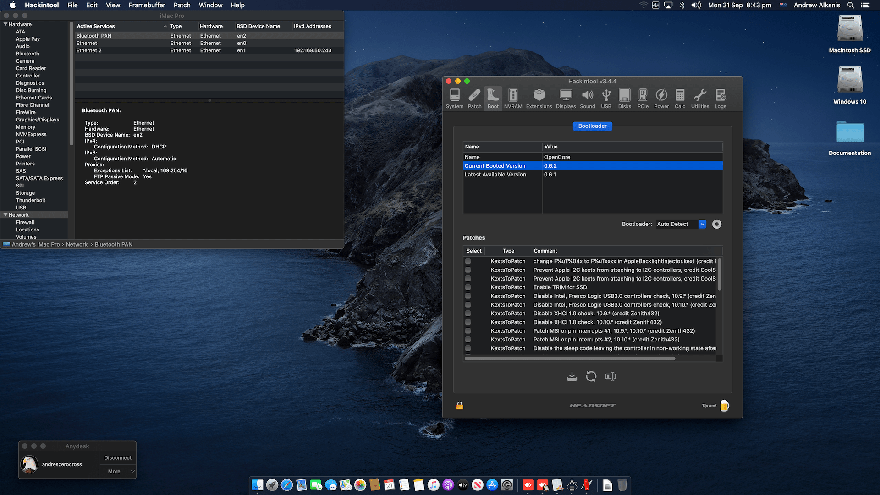
Task: Click the refresh icon below the patches list
Action: point(591,376)
